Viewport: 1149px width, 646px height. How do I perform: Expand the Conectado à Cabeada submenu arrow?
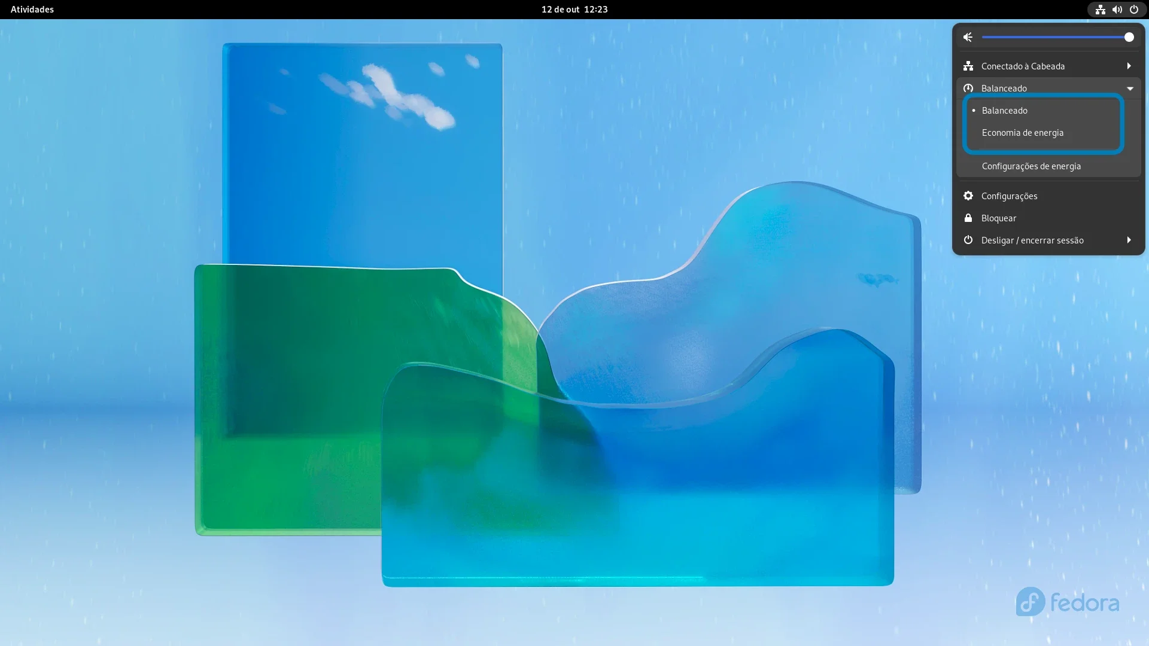[x=1129, y=66]
